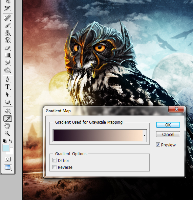Select the Type tool

coord(7,87)
